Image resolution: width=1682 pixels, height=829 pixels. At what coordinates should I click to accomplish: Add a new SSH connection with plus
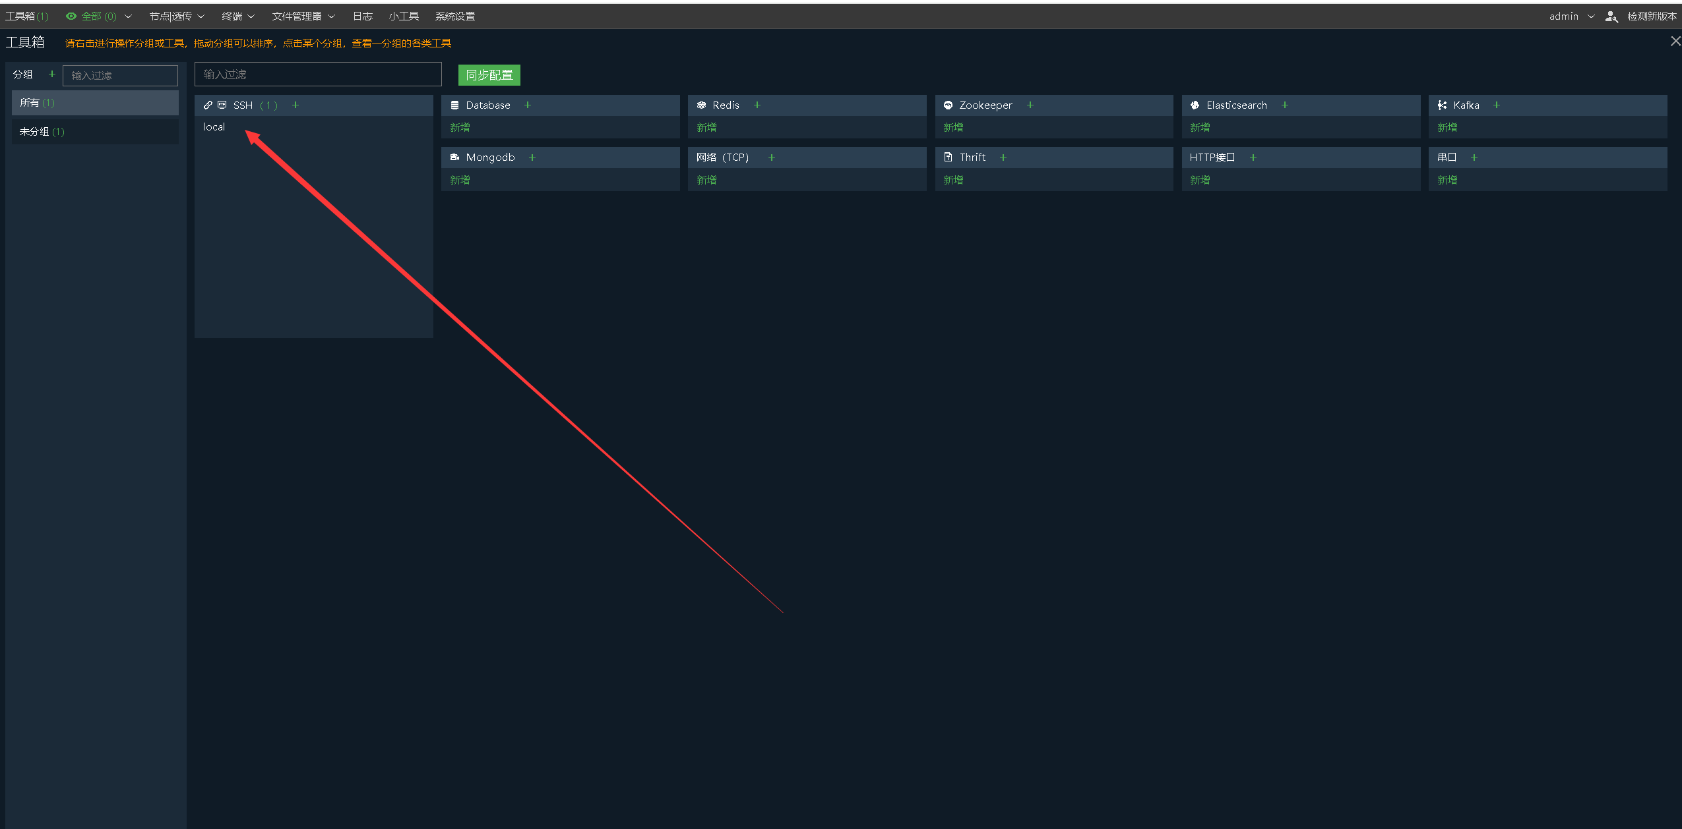click(296, 105)
